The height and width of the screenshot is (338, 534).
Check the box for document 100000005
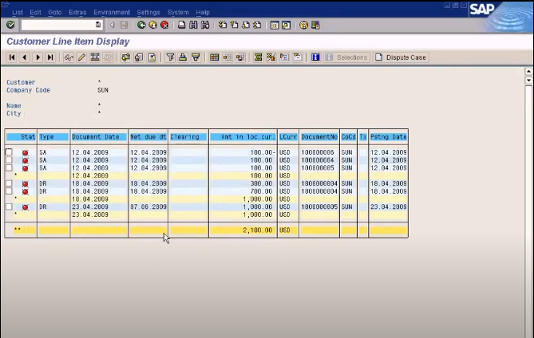[x=9, y=167]
